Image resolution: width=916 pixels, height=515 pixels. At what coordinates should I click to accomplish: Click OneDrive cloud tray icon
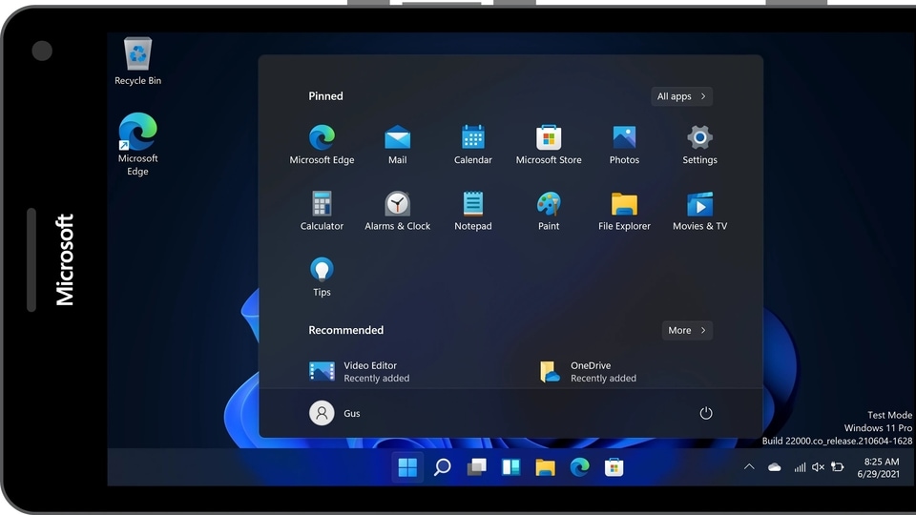tap(774, 467)
